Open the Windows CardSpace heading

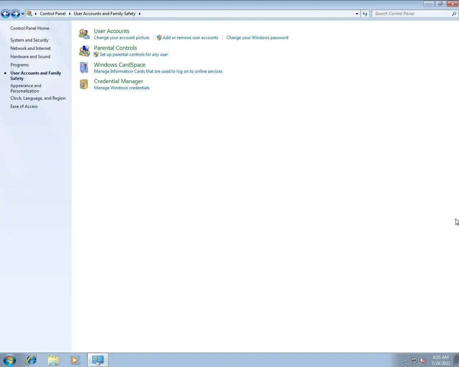tap(119, 65)
